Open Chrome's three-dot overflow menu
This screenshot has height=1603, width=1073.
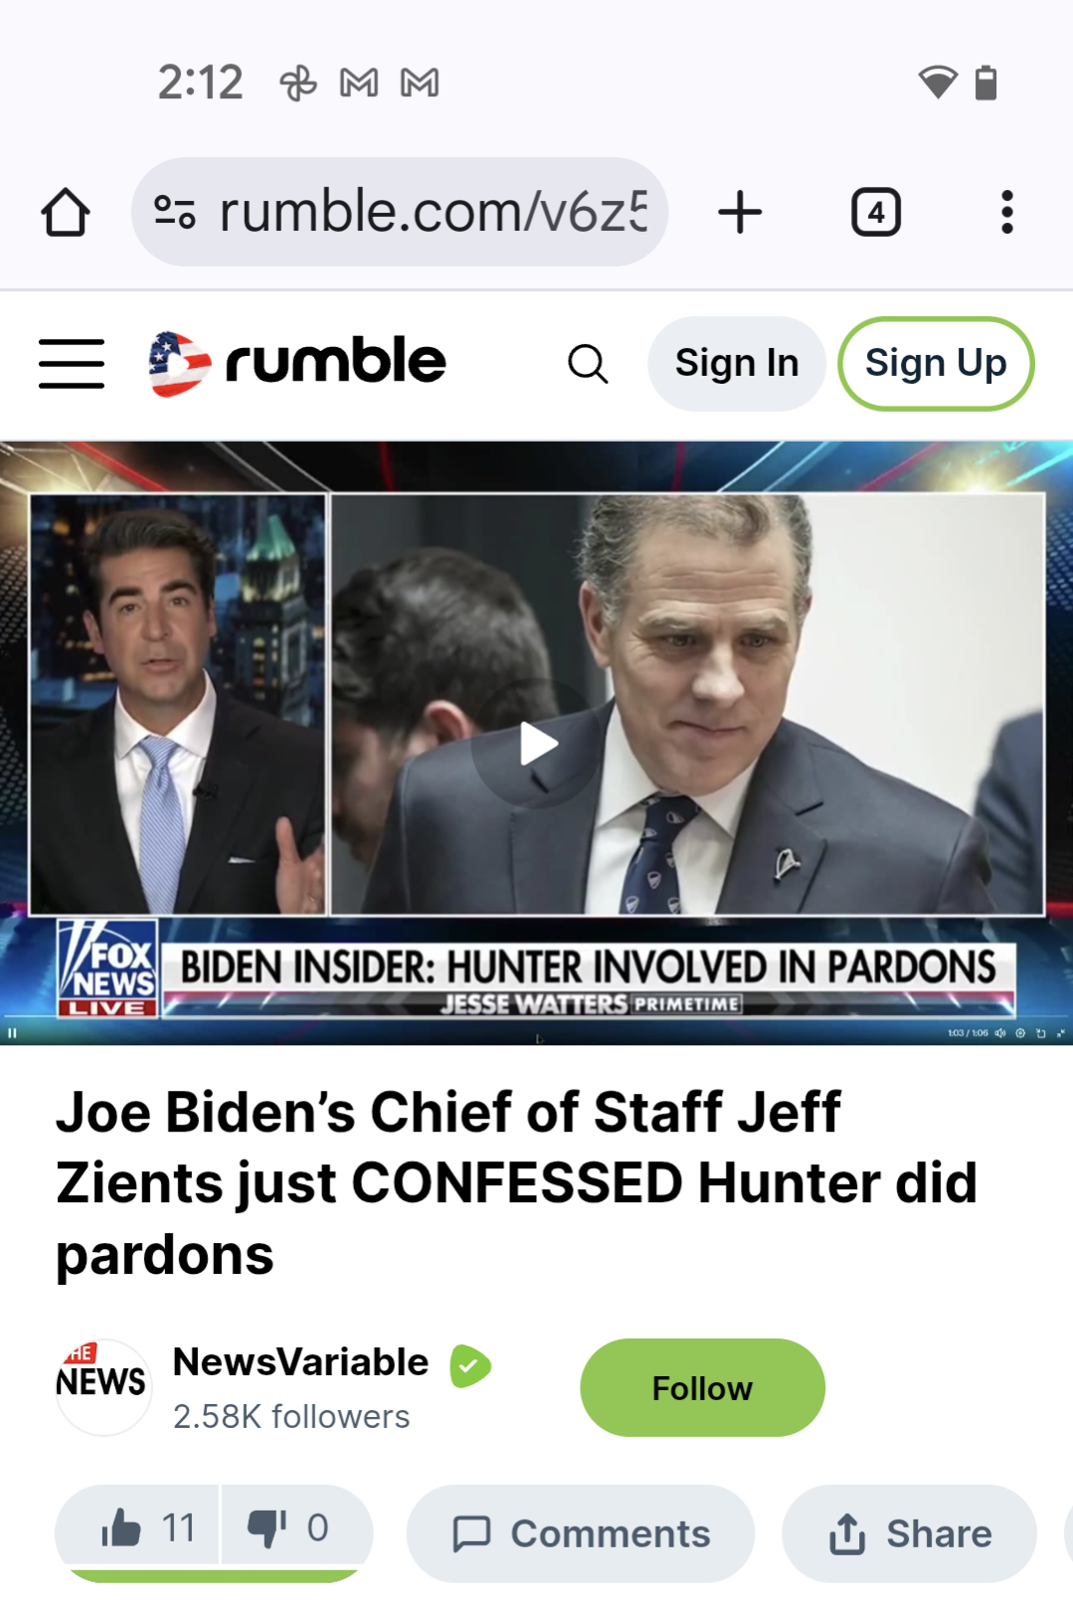tap(1007, 212)
